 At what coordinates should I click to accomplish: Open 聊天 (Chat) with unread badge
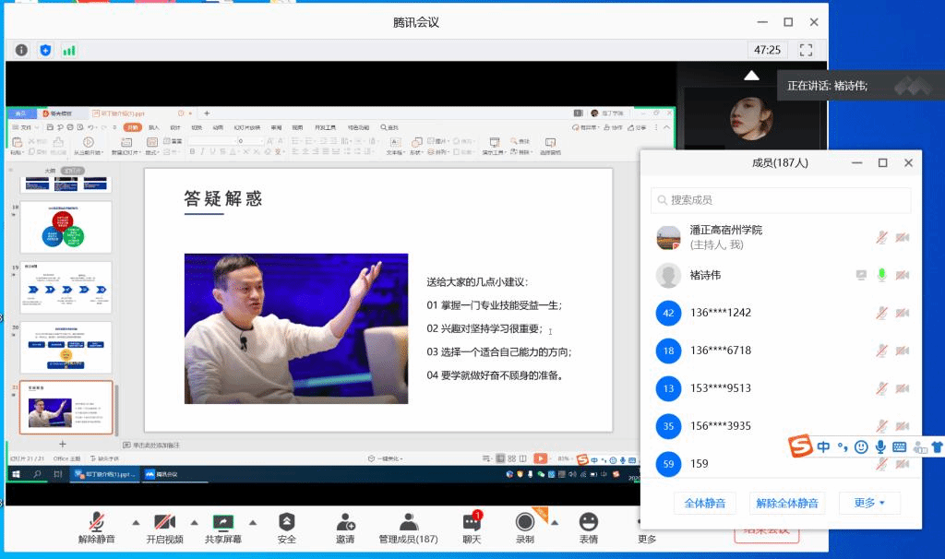(x=472, y=523)
